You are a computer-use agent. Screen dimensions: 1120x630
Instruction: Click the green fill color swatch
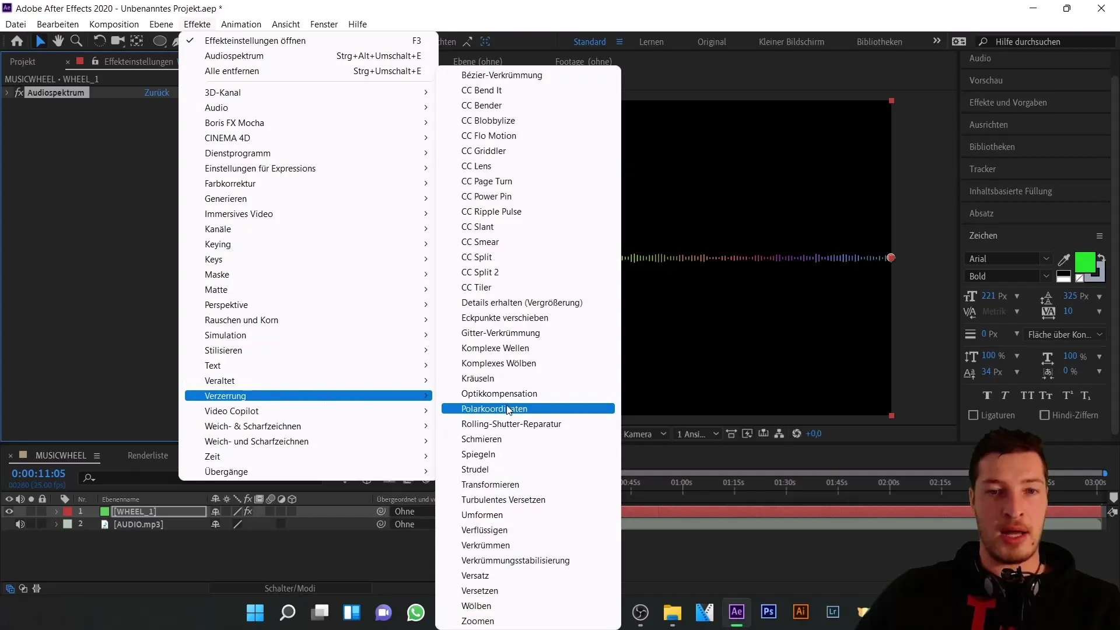tap(1084, 262)
